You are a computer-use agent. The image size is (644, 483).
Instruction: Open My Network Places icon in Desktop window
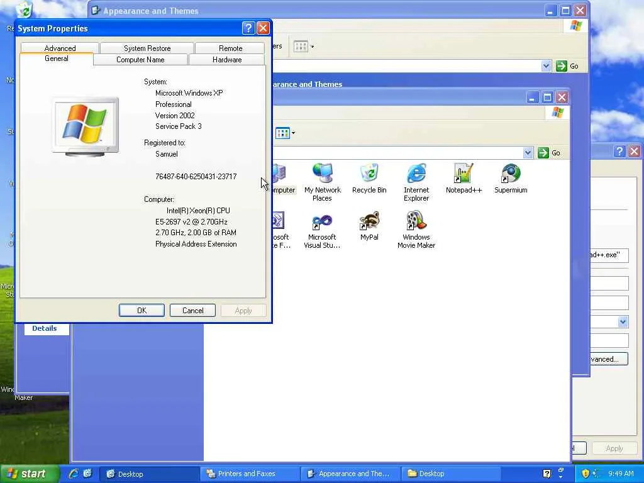pyautogui.click(x=323, y=182)
